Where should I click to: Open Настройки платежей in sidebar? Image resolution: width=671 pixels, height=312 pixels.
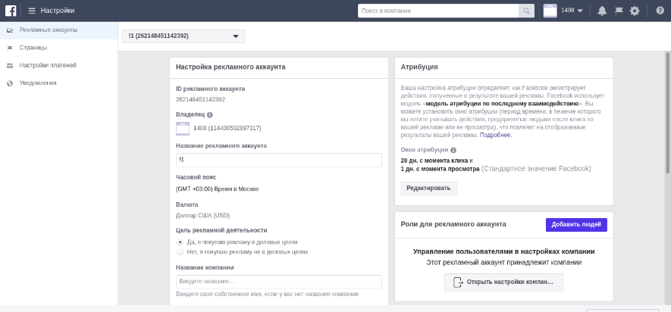pos(47,65)
